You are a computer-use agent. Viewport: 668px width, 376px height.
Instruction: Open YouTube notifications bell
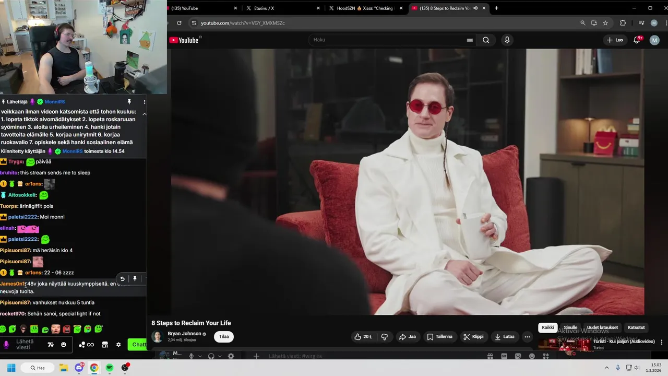(x=637, y=40)
